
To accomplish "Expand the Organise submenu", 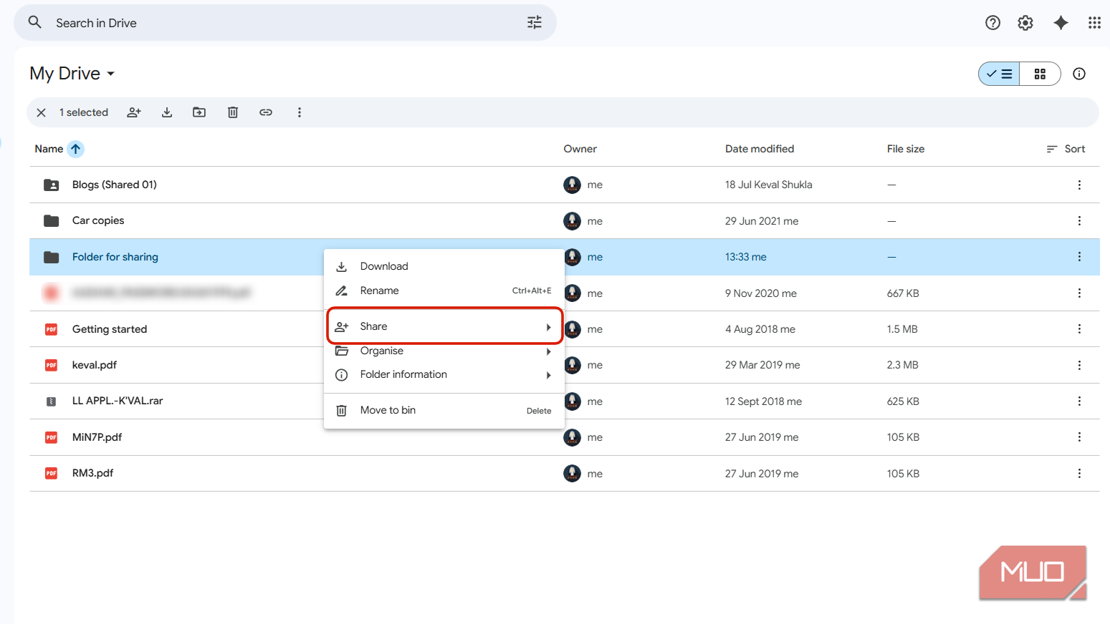I will (x=444, y=351).
